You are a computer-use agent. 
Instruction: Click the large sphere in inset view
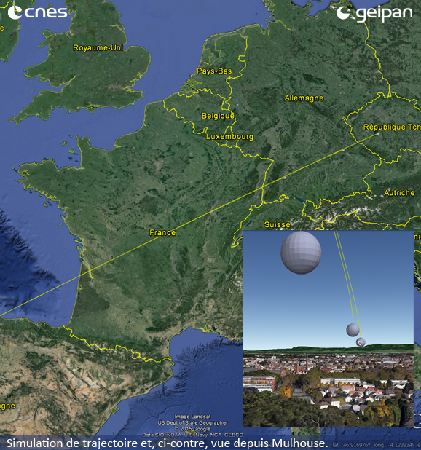pos(301,252)
